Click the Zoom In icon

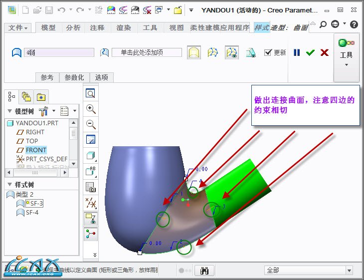(91, 109)
